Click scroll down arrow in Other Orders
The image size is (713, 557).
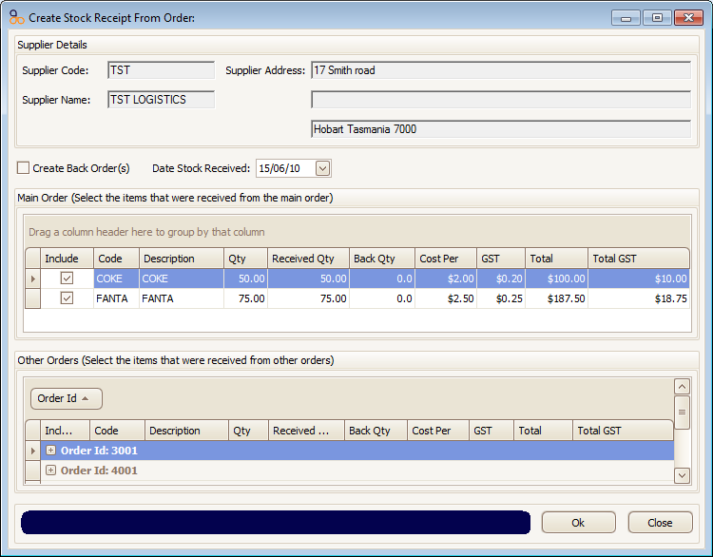click(x=682, y=475)
